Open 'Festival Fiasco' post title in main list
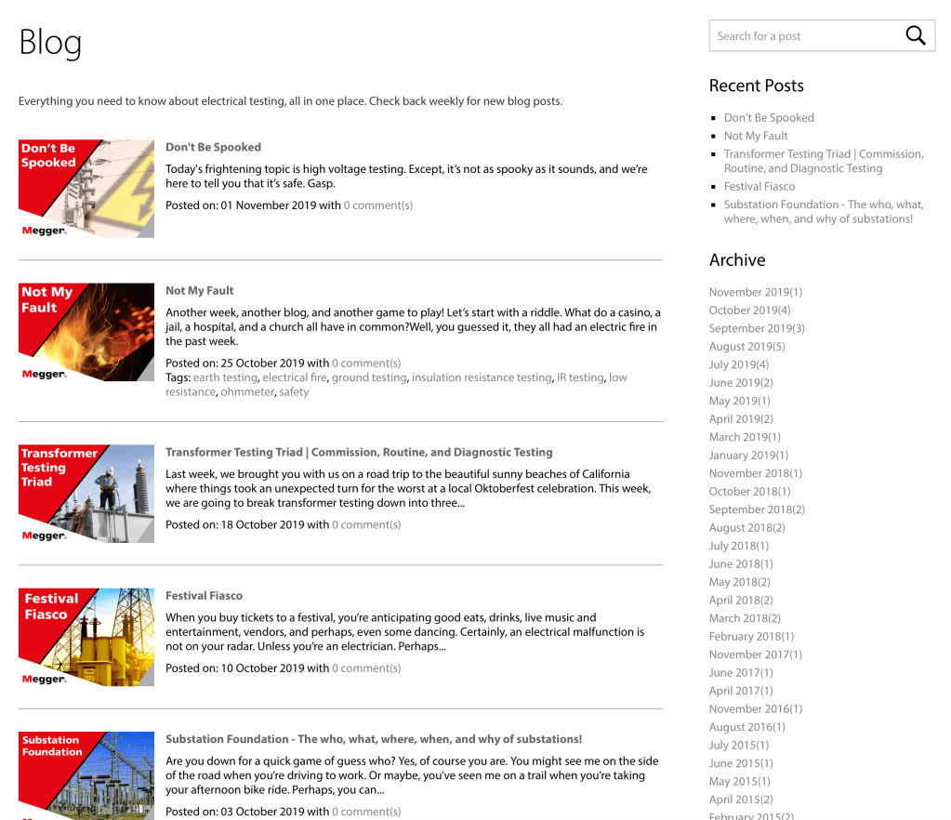Screen dimensions: 951x820 (x=204, y=595)
